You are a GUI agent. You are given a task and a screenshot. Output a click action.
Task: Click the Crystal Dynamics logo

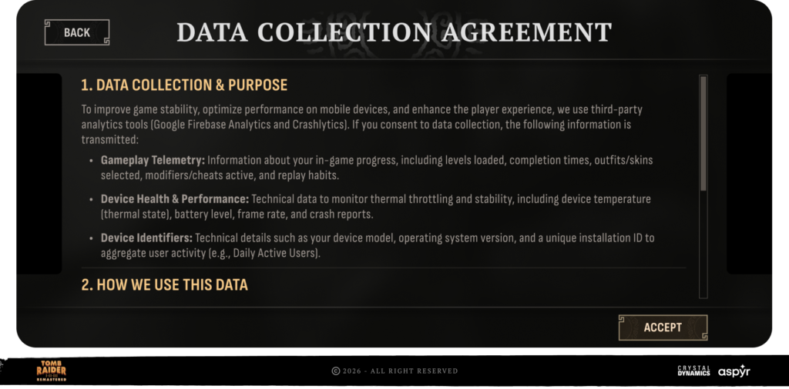(x=693, y=371)
